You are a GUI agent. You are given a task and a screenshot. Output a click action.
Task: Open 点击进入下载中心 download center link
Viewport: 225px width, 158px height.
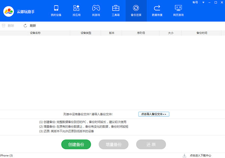[200, 155]
